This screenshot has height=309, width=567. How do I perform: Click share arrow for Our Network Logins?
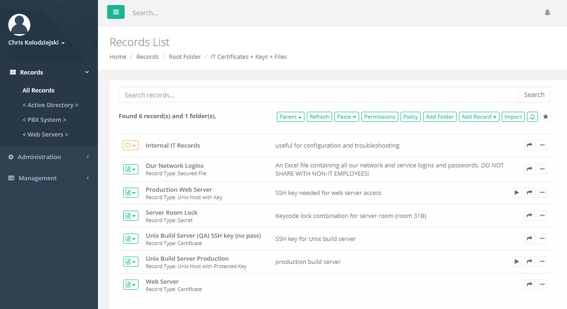coord(530,169)
